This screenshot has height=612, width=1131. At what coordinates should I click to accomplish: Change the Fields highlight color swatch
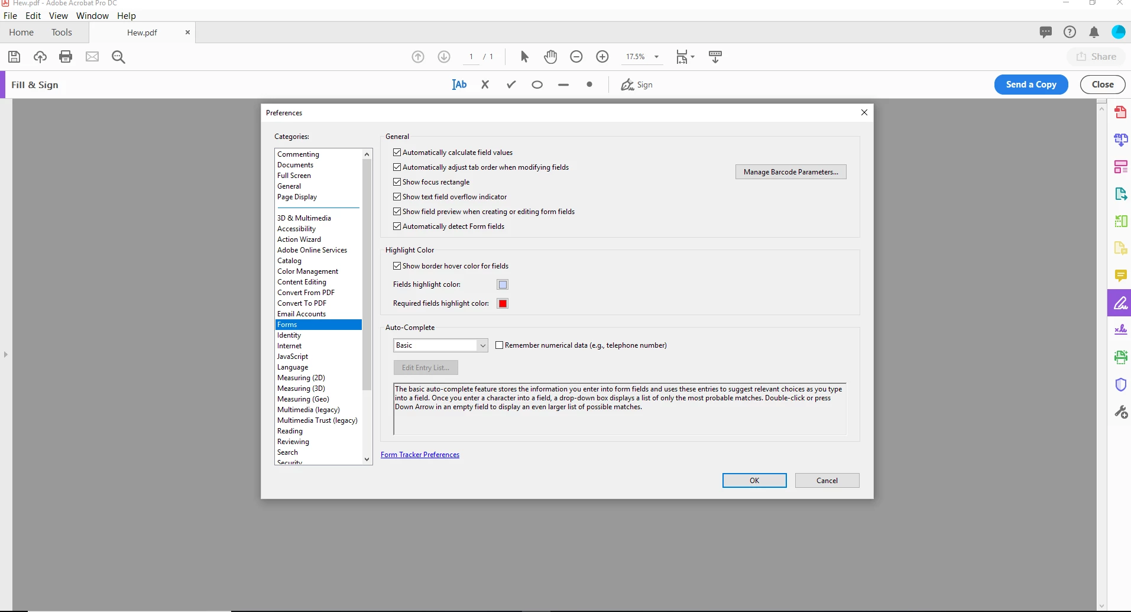click(x=503, y=284)
